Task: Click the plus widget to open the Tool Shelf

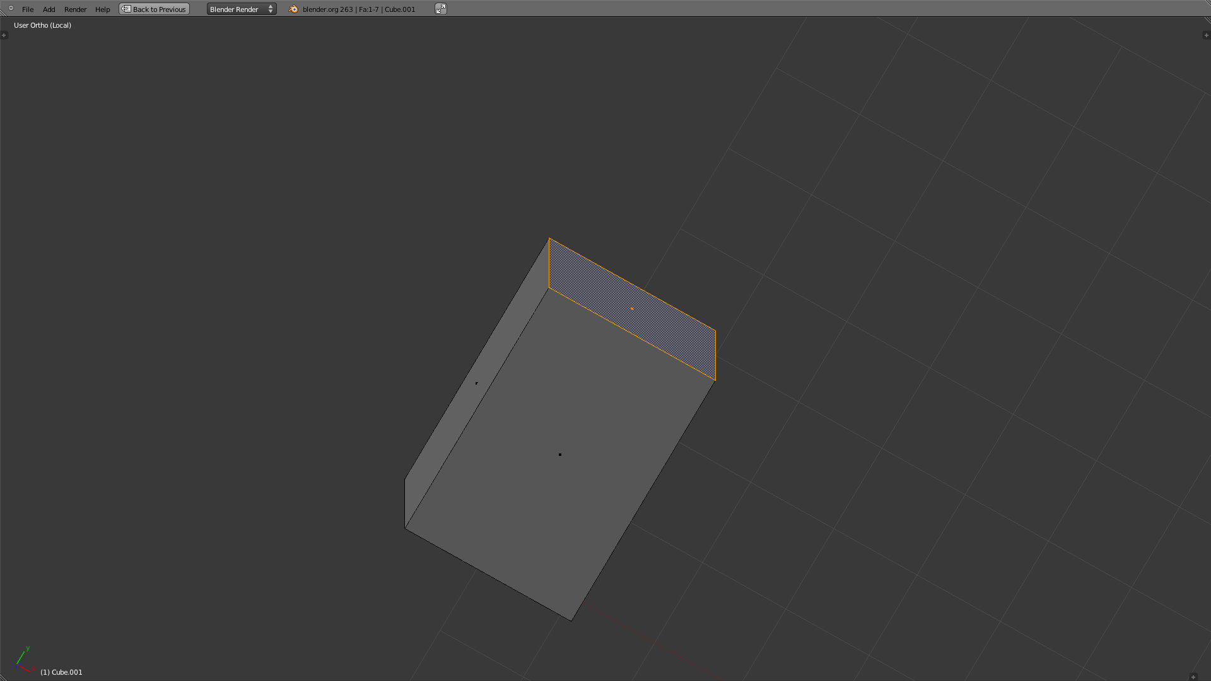Action: click(5, 35)
